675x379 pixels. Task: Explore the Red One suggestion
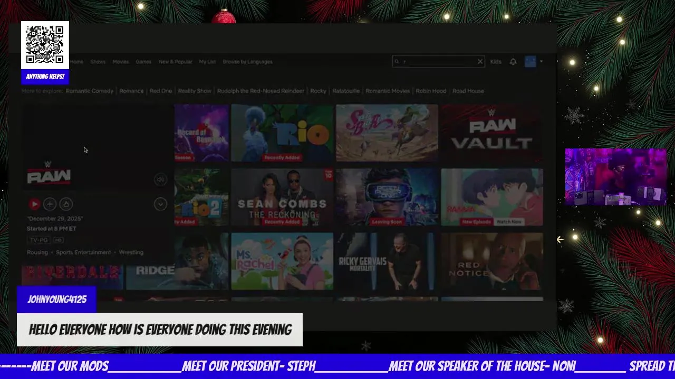pos(161,91)
